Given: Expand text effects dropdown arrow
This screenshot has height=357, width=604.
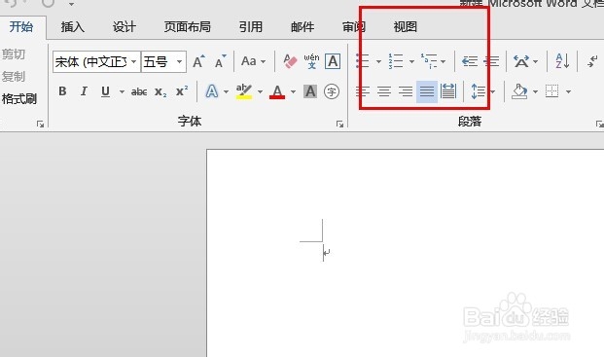Looking at the screenshot, I should coord(226,91).
